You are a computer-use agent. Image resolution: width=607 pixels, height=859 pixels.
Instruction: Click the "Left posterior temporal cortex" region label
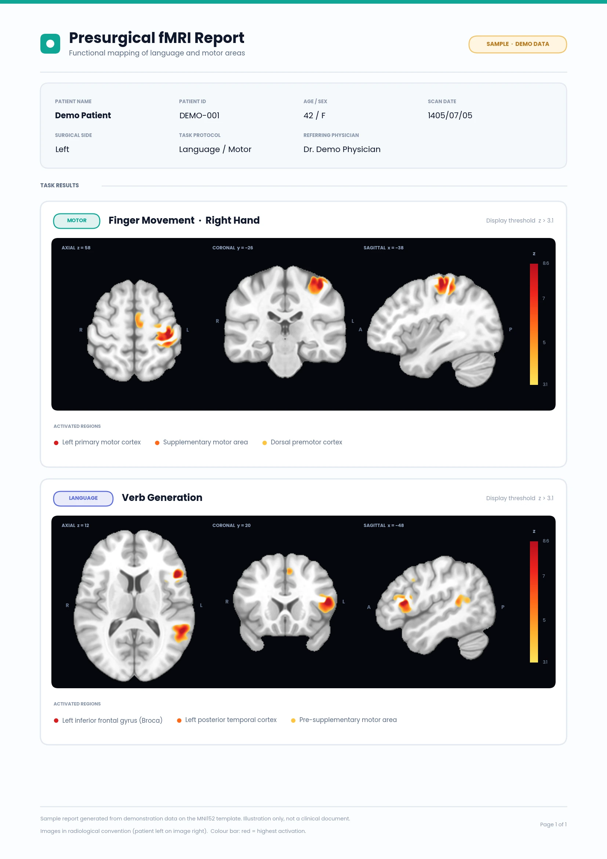(x=231, y=720)
